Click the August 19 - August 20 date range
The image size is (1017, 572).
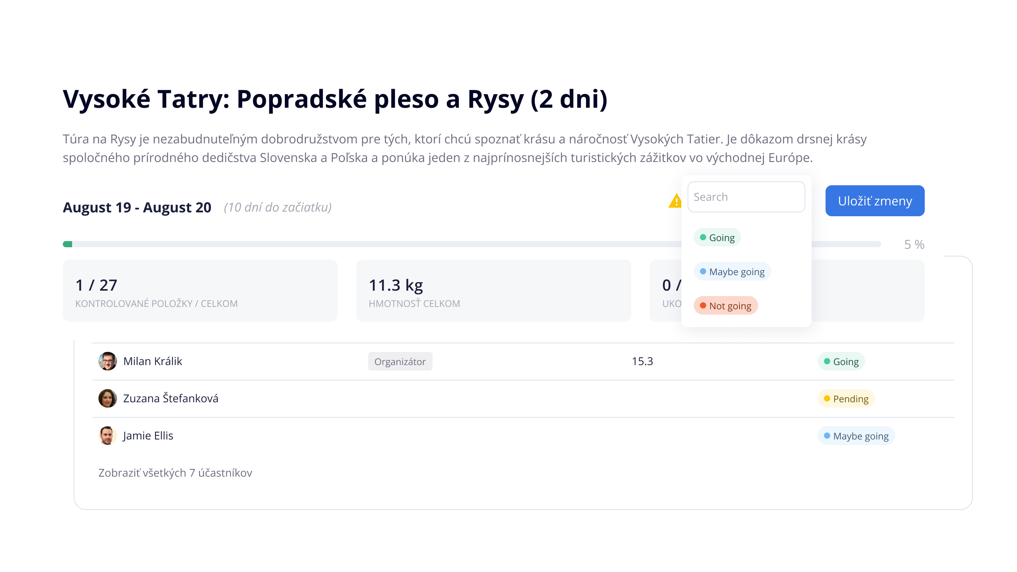pyautogui.click(x=137, y=207)
